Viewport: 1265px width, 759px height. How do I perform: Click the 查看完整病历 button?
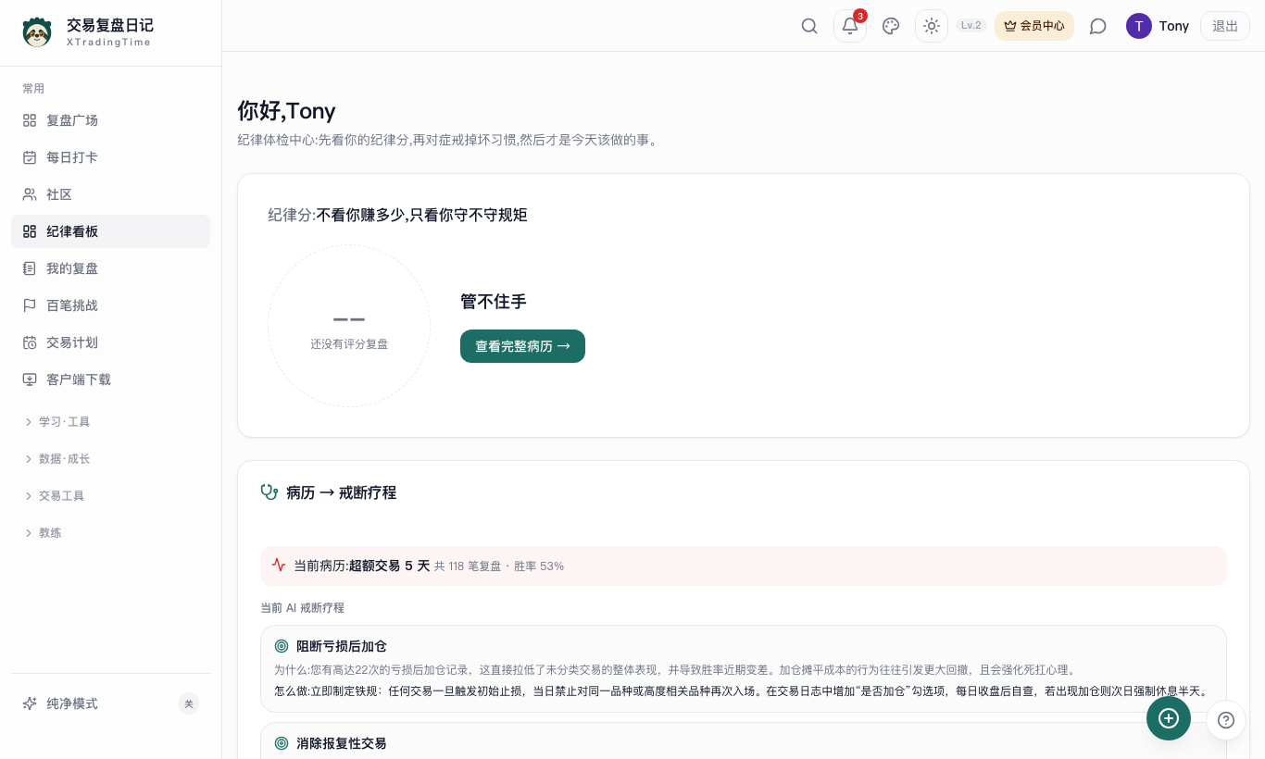(x=522, y=346)
